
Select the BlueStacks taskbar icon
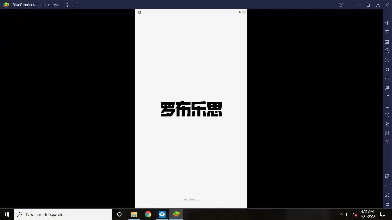176,214
